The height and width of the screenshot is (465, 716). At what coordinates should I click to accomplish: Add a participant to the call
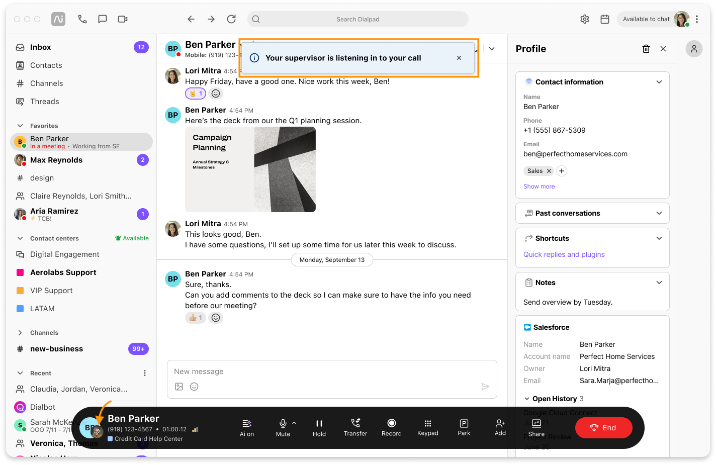[500, 427]
